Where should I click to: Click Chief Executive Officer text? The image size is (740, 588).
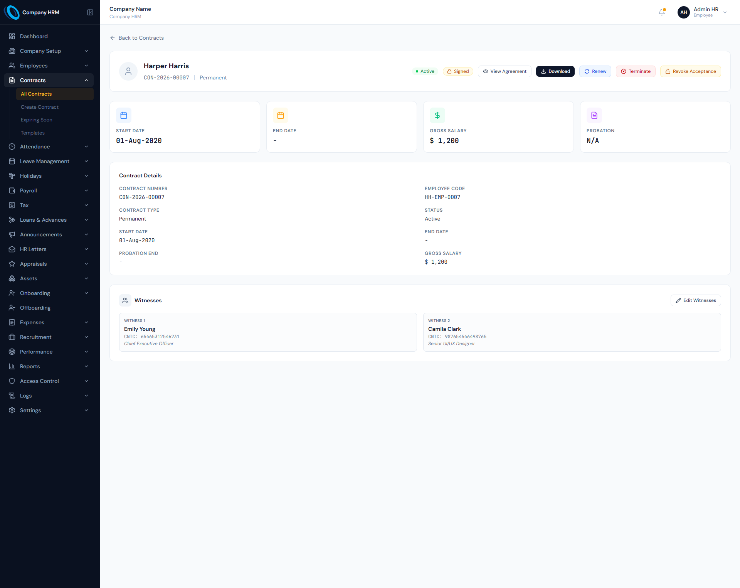tap(149, 344)
